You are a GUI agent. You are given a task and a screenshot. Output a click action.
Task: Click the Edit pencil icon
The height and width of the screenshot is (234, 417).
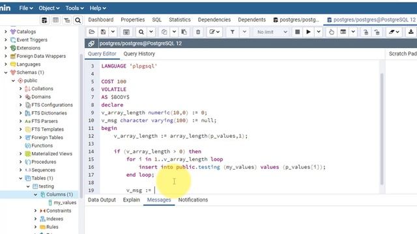[x=214, y=32]
